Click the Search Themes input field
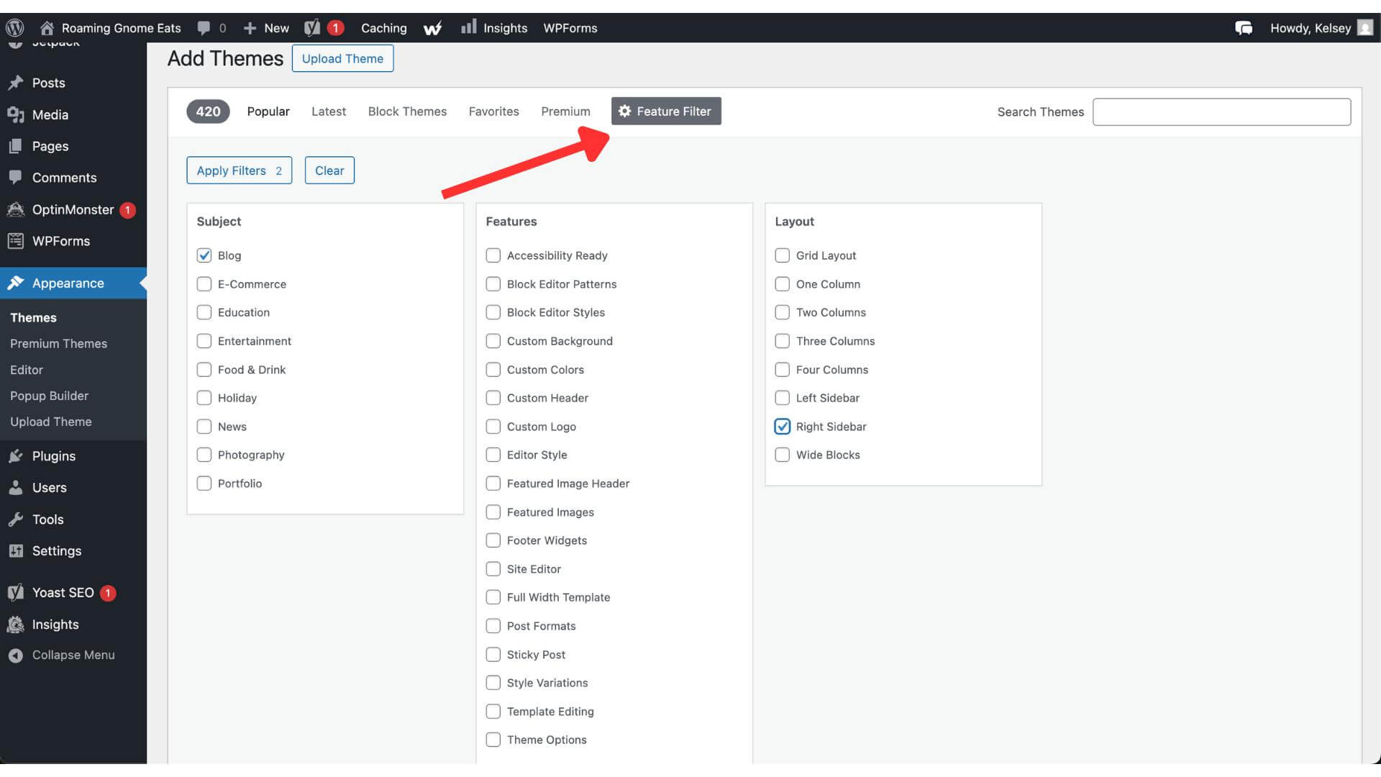This screenshot has width=1381, height=777. [x=1221, y=112]
